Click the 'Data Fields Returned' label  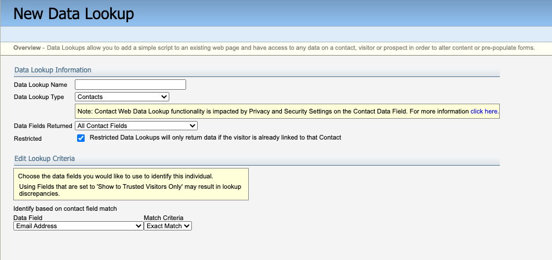click(x=43, y=126)
